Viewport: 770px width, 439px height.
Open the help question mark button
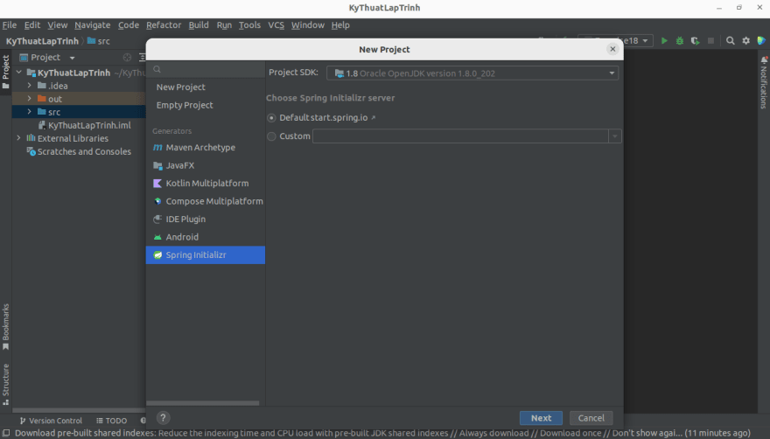coord(163,418)
